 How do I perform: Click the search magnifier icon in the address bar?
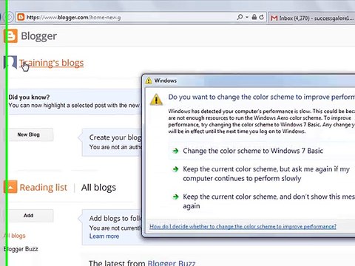tap(240, 17)
